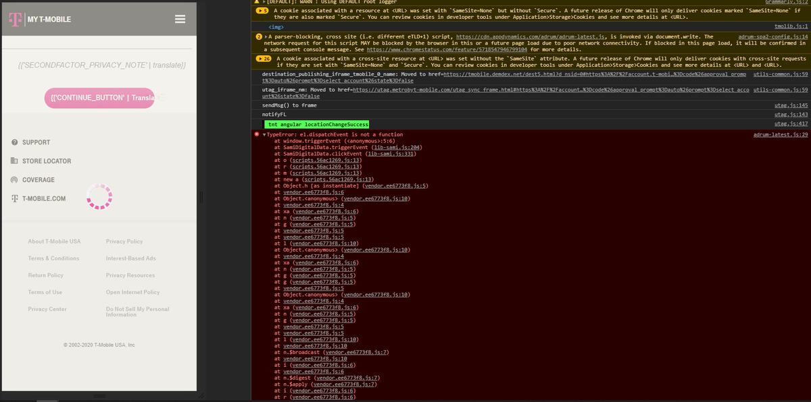Open the T-MOBILE.COM link
Image resolution: width=811 pixels, height=402 pixels.
(x=44, y=199)
